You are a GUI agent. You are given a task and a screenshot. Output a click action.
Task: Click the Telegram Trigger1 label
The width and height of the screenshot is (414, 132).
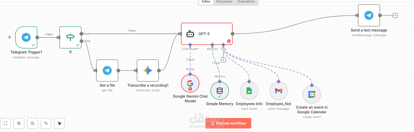click(x=26, y=52)
